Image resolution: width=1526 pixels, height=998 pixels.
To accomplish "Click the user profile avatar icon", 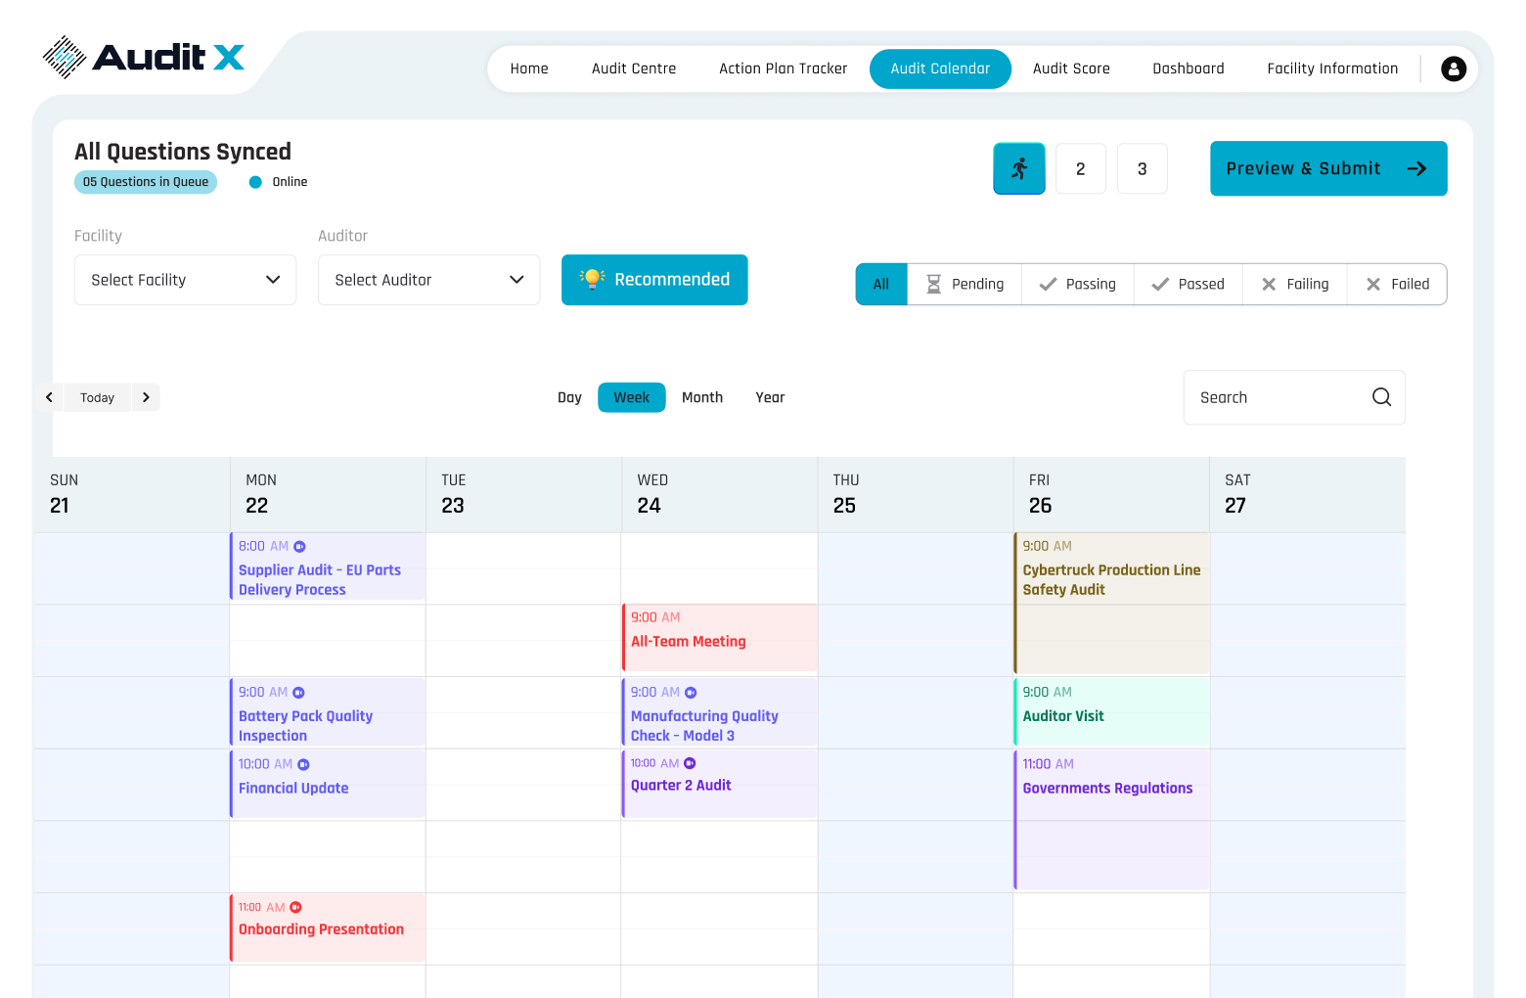I will point(1454,68).
